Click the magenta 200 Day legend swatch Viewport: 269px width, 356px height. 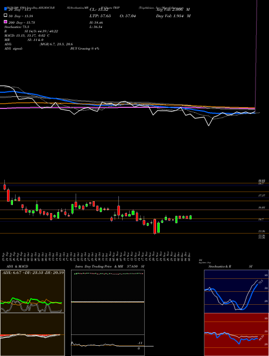pyautogui.click(x=5, y=22)
